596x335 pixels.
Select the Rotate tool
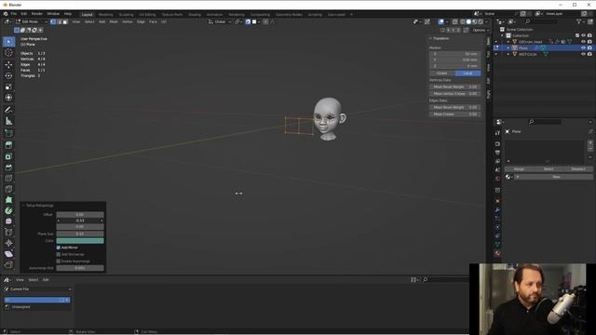tap(8, 75)
